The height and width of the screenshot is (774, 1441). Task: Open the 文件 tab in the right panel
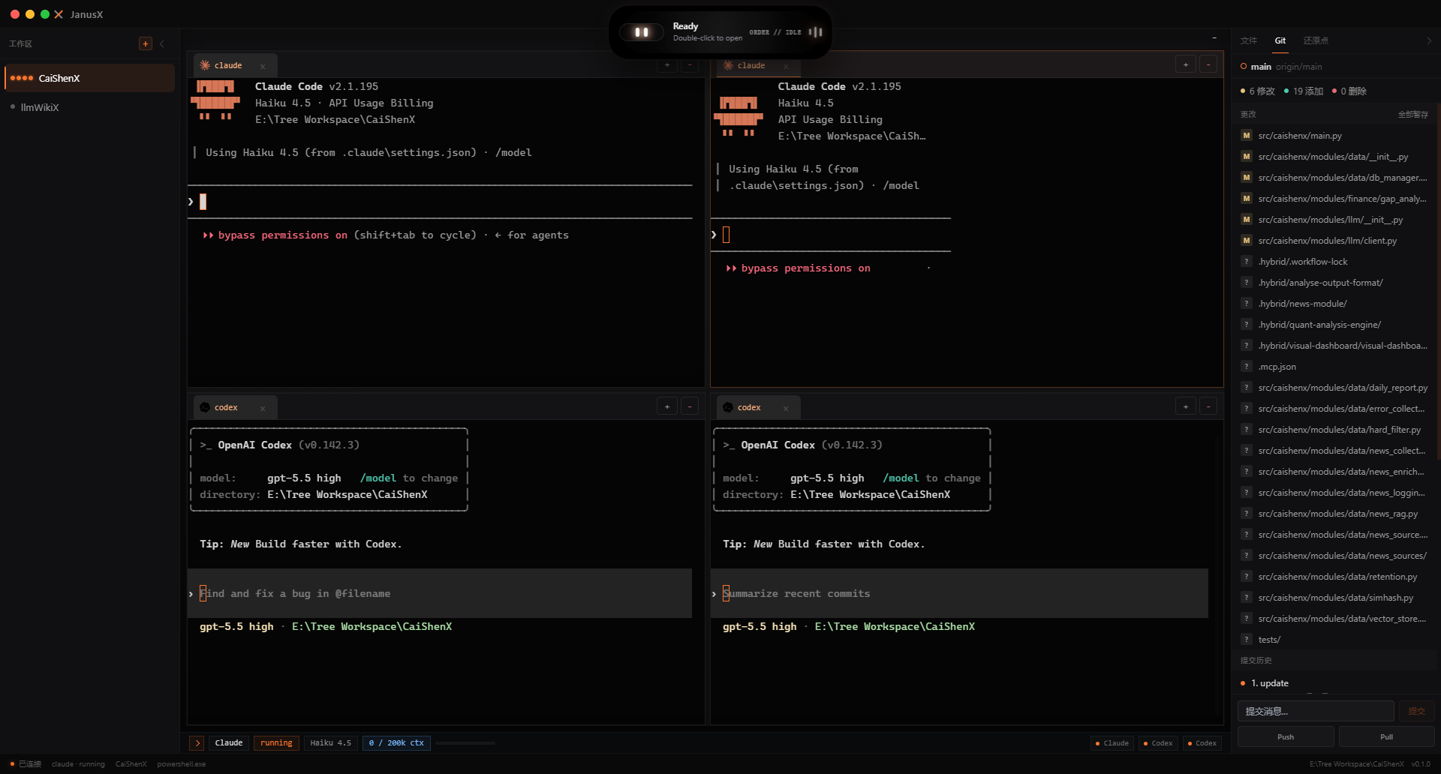coord(1249,40)
